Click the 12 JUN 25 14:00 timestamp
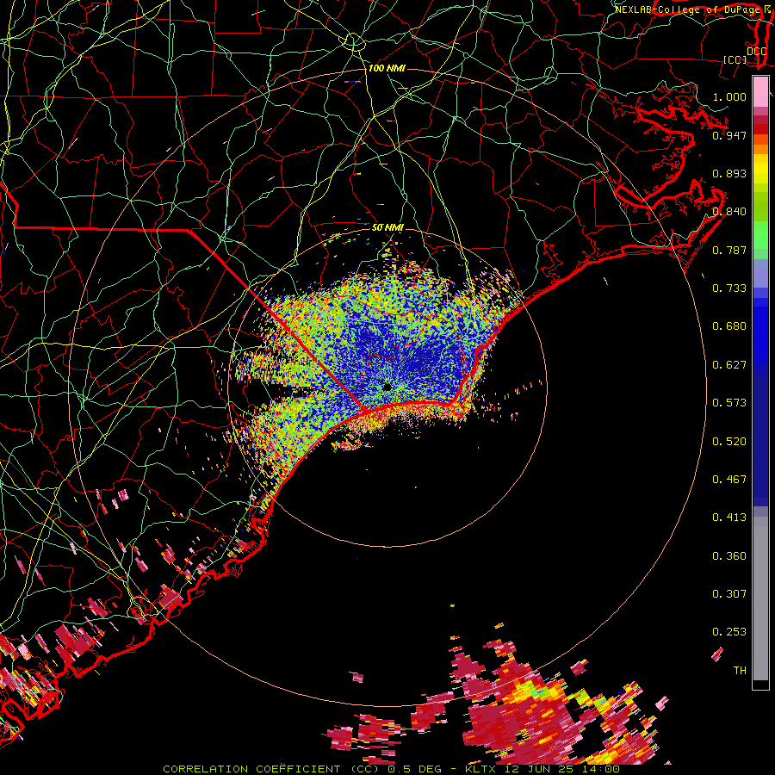Screen dimensions: 775x775 click(x=562, y=769)
